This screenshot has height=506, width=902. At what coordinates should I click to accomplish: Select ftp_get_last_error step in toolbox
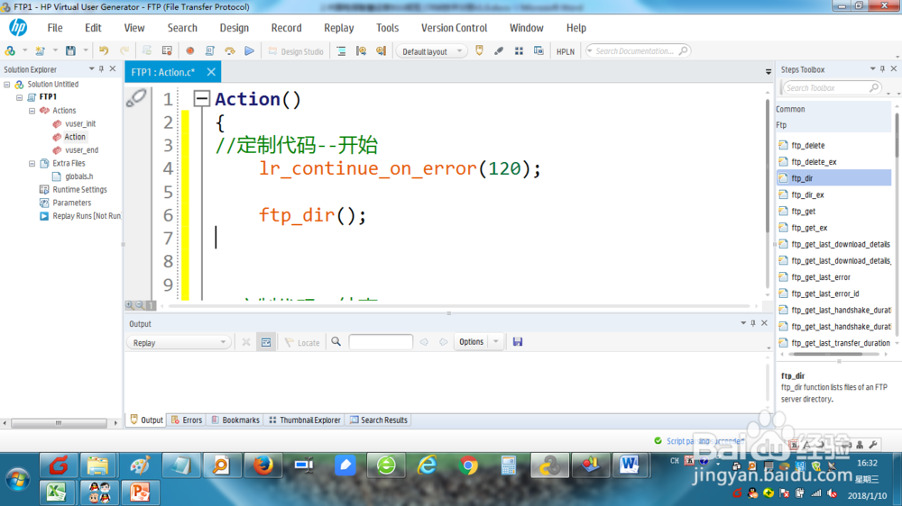point(820,276)
